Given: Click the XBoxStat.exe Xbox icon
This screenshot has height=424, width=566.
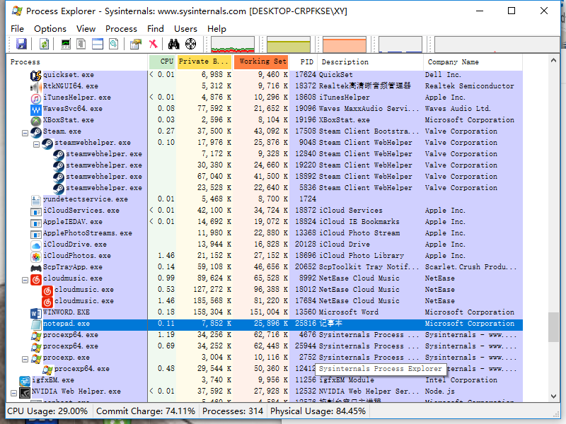Looking at the screenshot, I should click(36, 121).
